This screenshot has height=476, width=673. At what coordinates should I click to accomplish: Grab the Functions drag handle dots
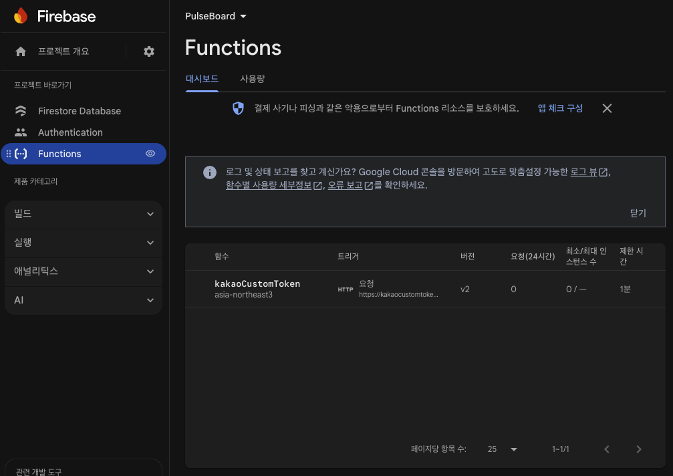[9, 154]
